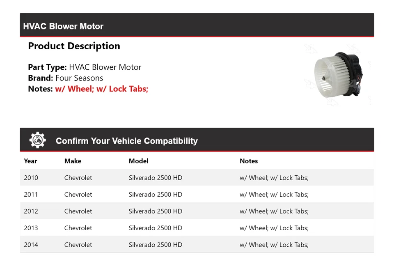
Task: Click Silverado 2500 HD in 2012 row
Action: pyautogui.click(x=155, y=211)
